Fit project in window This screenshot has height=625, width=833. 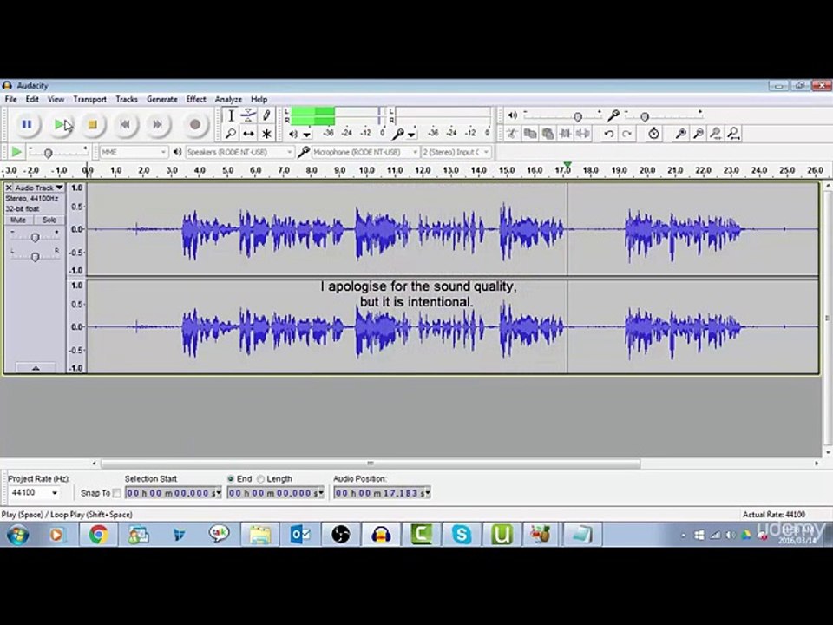click(x=734, y=134)
